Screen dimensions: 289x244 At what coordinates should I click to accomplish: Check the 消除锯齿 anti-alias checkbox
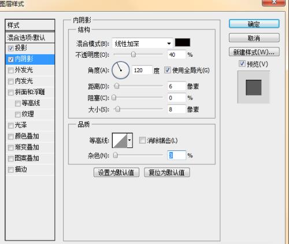tap(142, 140)
